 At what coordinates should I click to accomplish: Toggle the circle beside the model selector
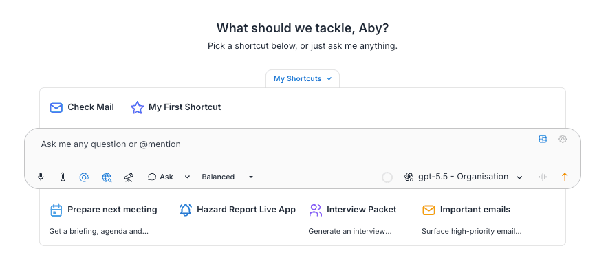click(x=387, y=177)
